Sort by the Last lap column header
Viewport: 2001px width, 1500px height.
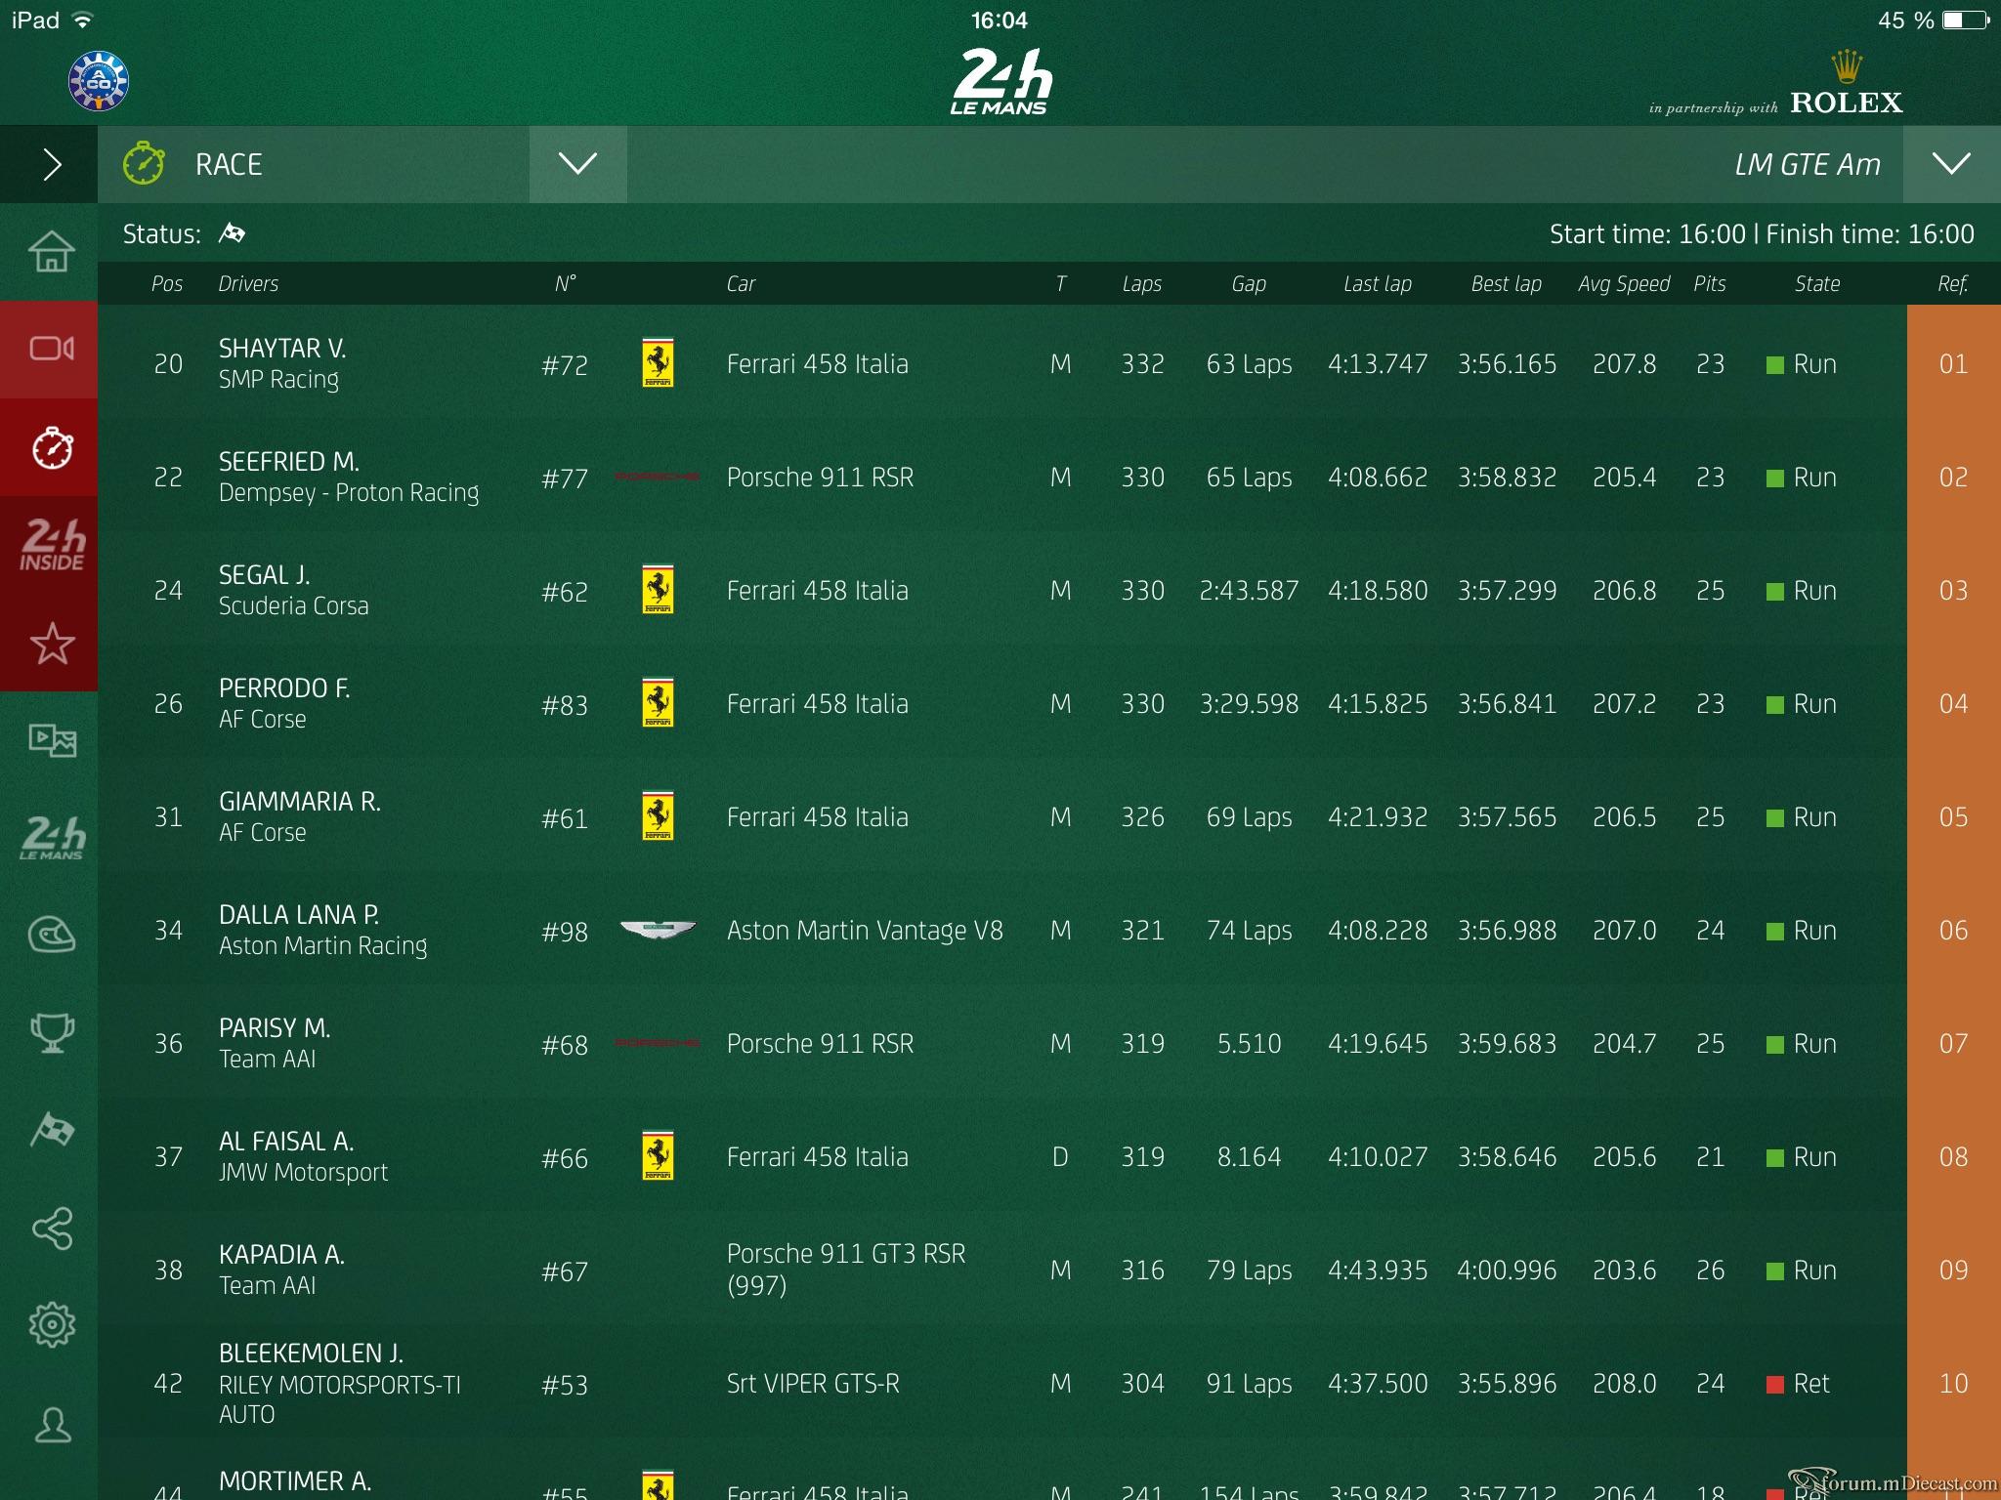[1378, 283]
